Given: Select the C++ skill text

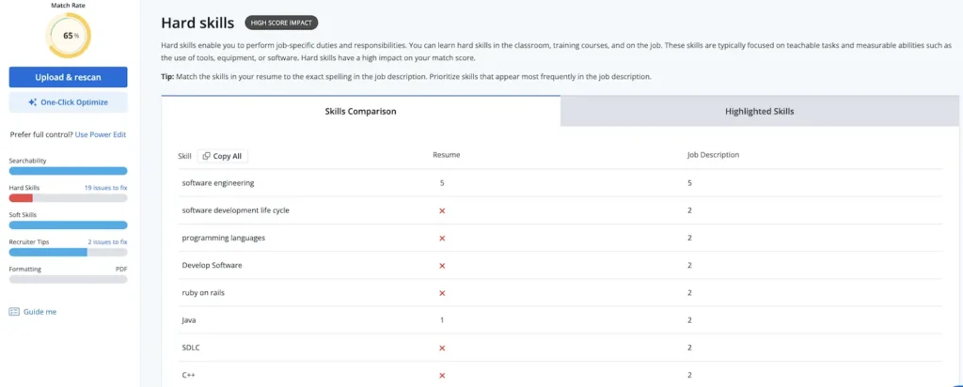Looking at the screenshot, I should point(188,376).
